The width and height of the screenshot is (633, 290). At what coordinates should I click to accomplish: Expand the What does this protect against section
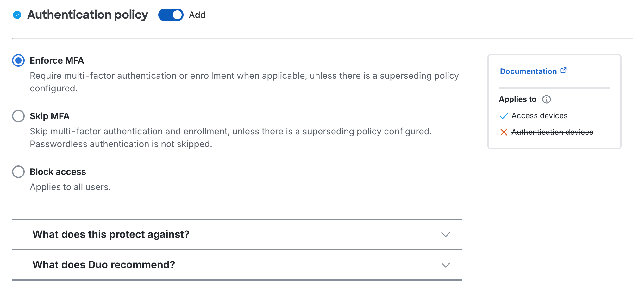111,235
